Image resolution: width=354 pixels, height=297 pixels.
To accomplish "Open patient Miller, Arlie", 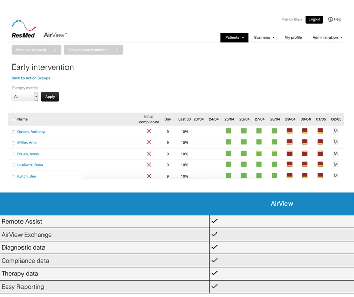I will point(27,143).
